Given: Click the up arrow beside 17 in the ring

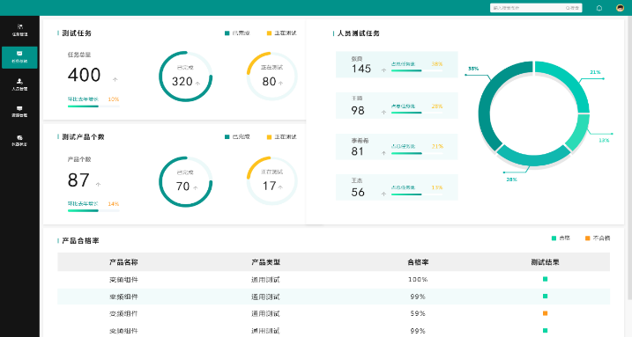Looking at the screenshot, I should click(x=280, y=187).
